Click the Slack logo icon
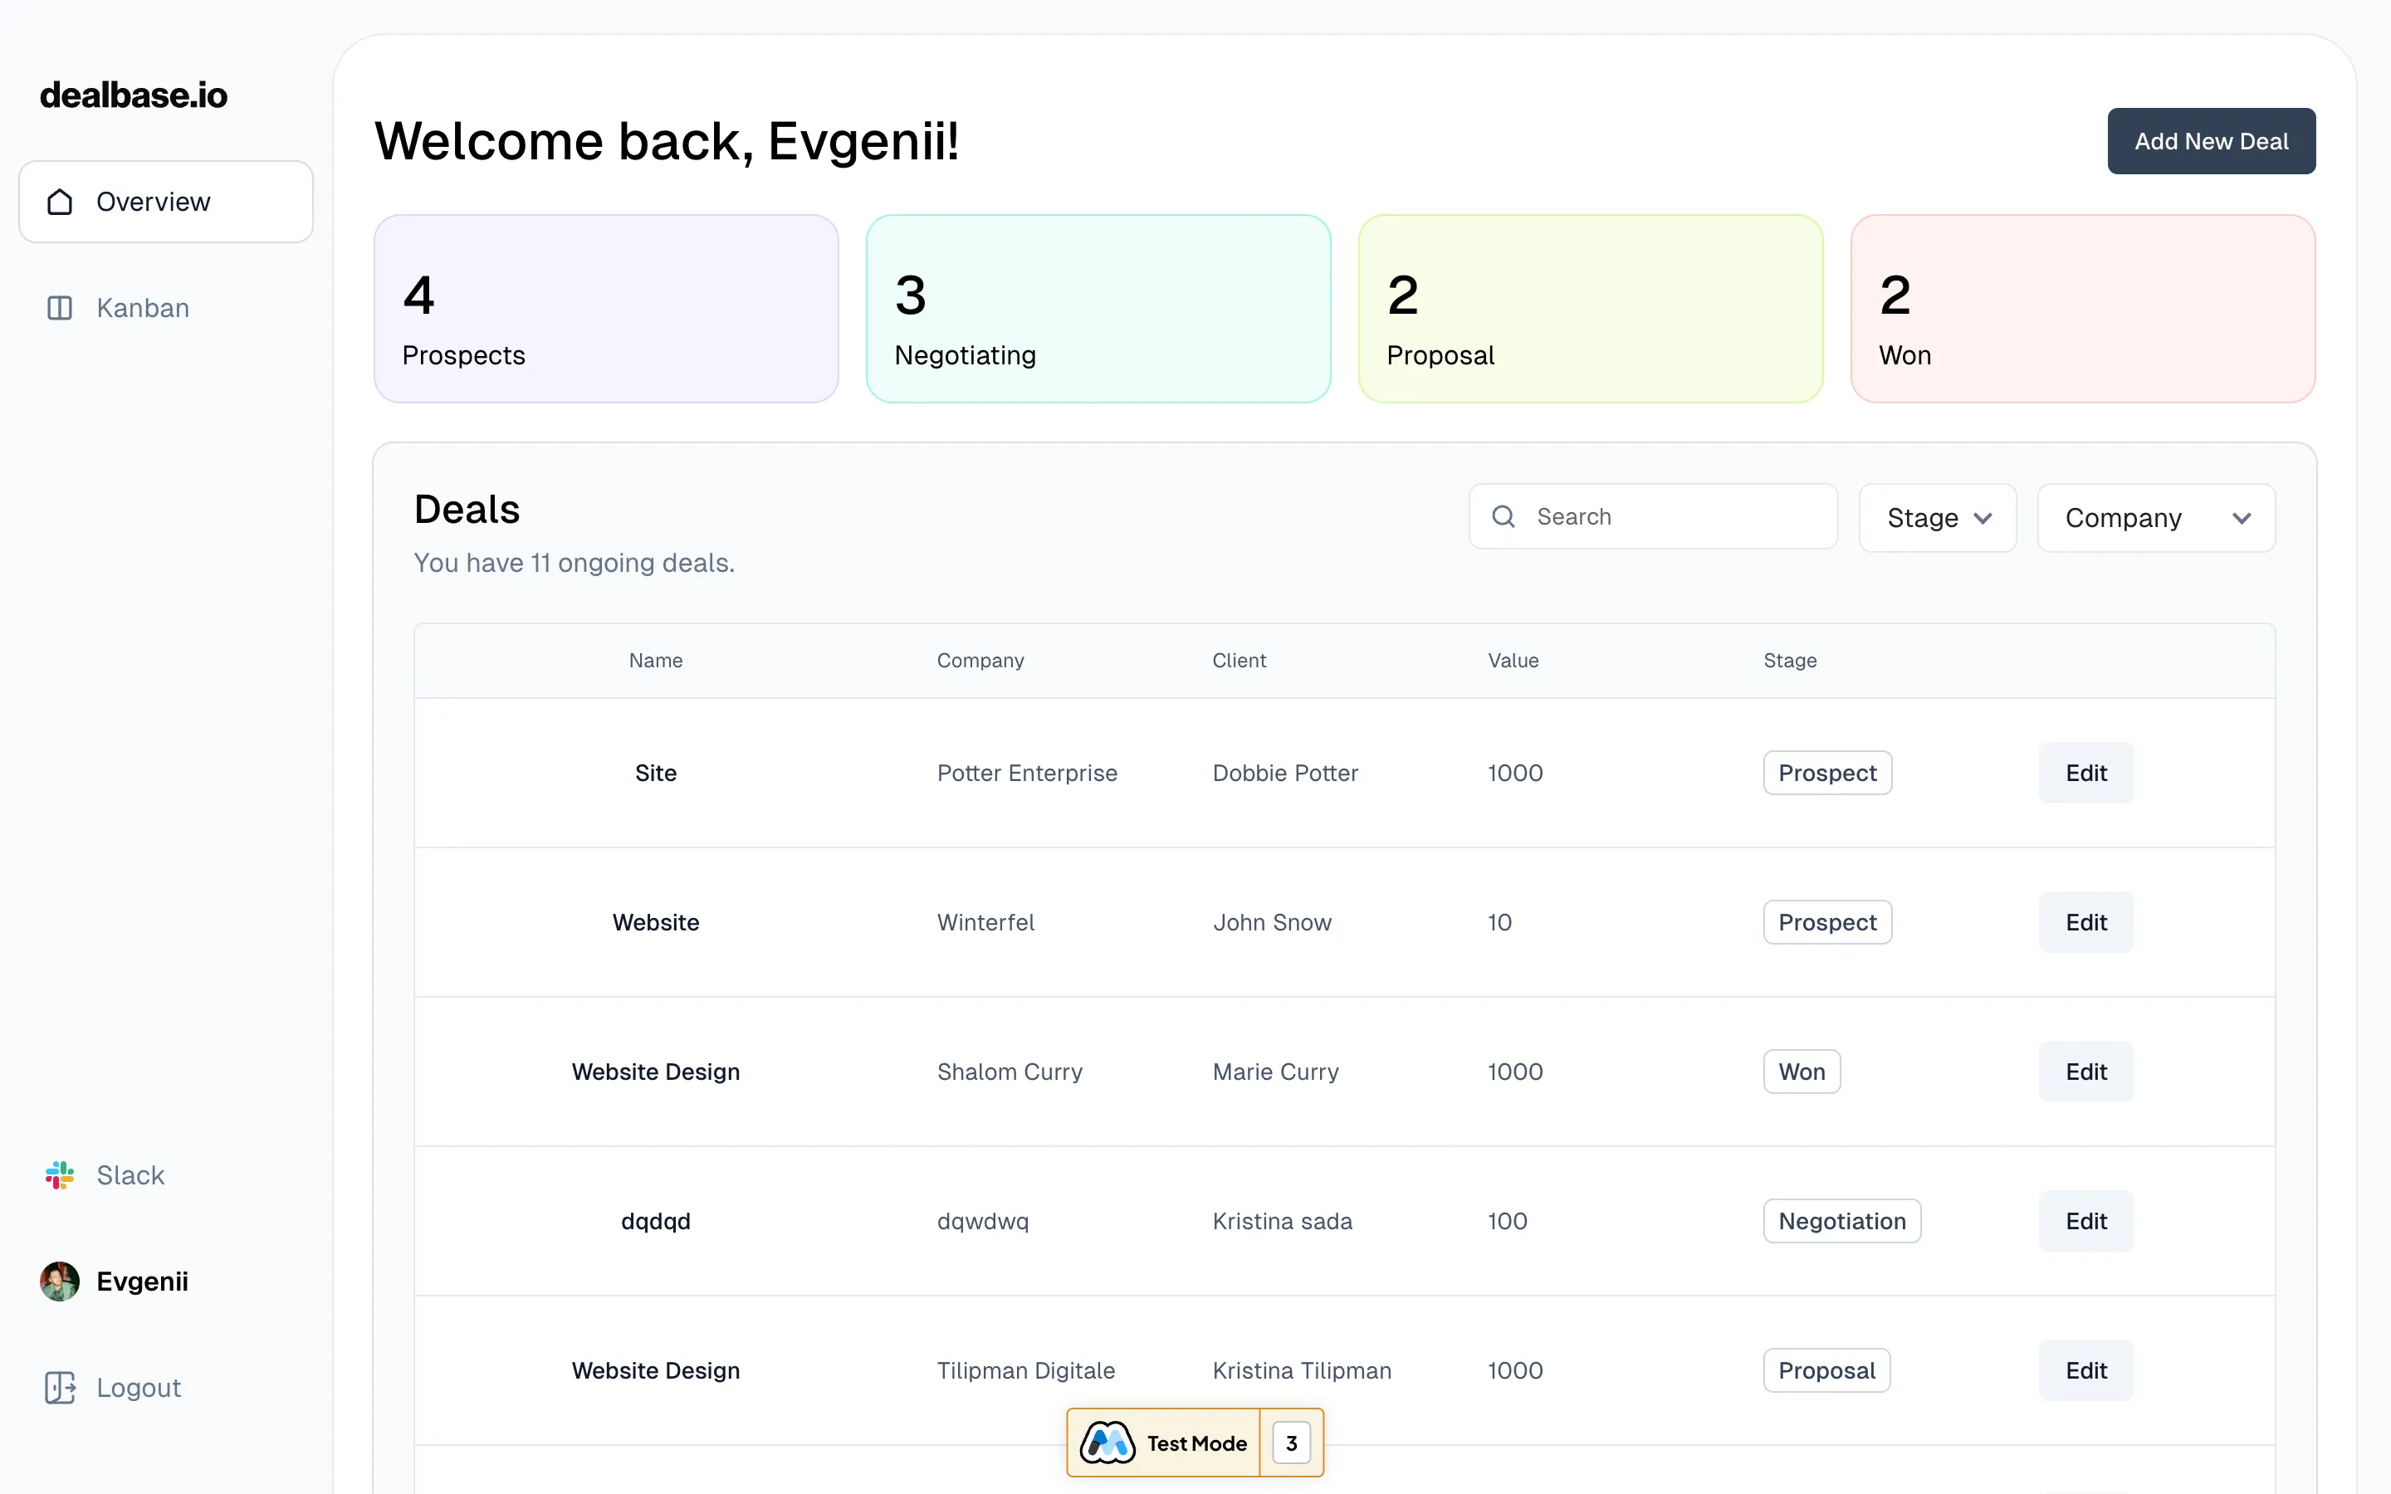 [x=59, y=1174]
